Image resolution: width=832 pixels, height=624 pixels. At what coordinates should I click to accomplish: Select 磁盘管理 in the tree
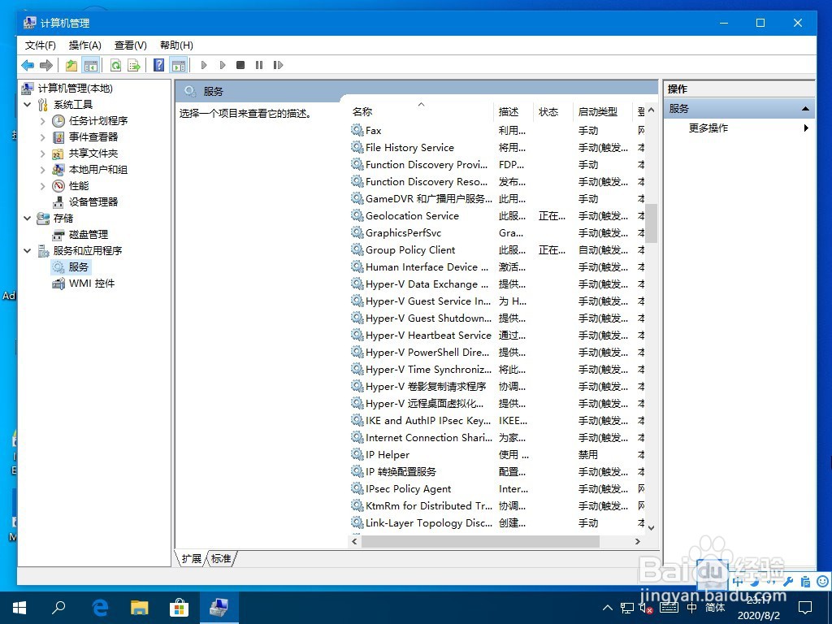pyautogui.click(x=89, y=235)
